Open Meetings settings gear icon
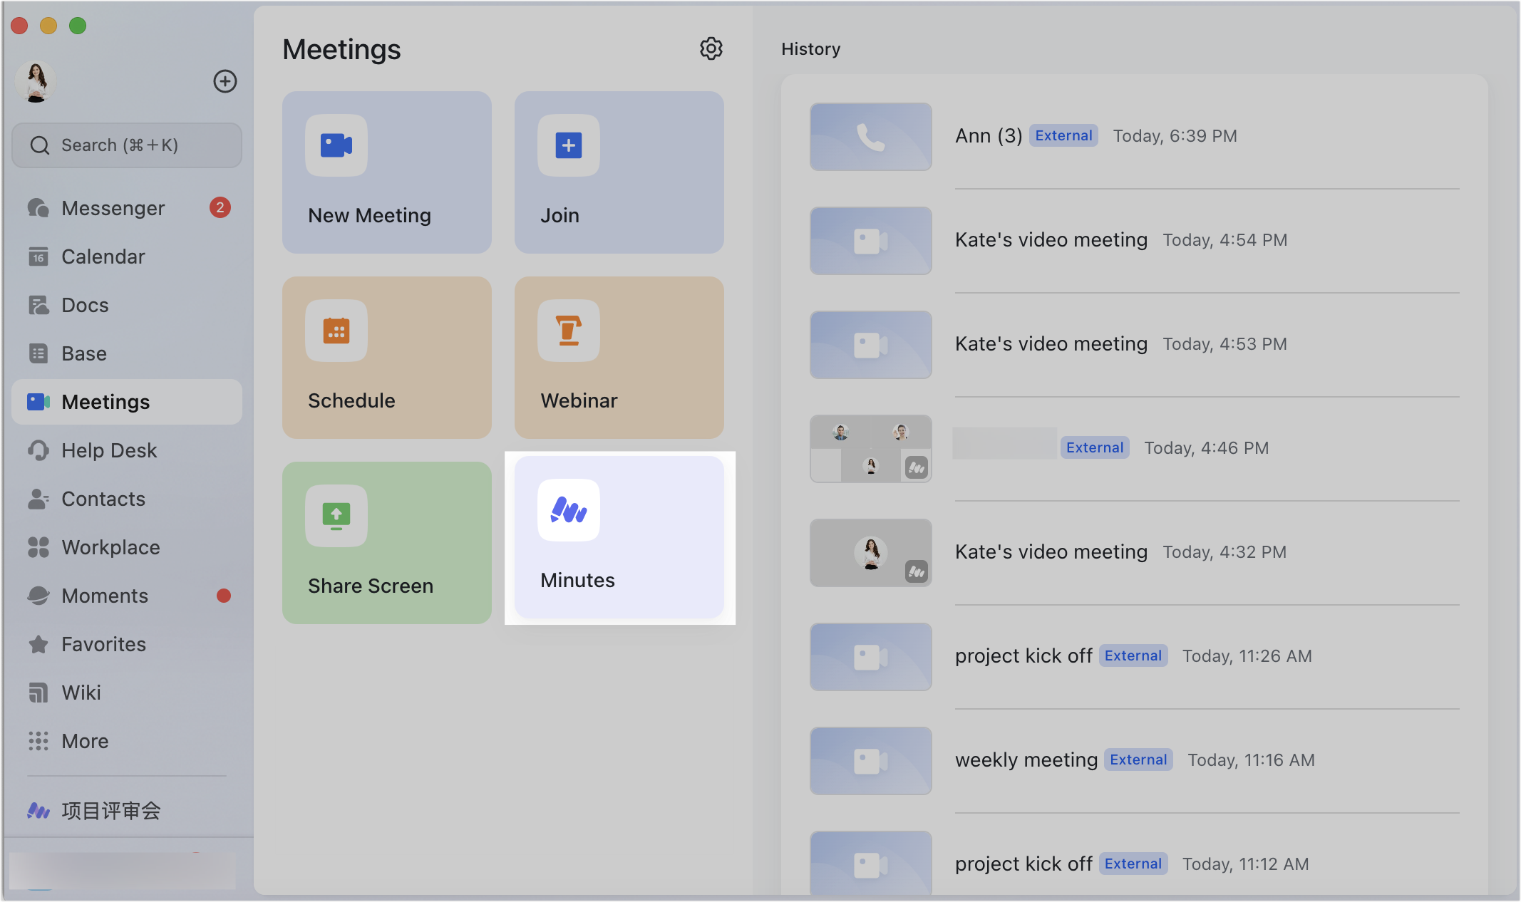1521x902 pixels. coord(710,48)
